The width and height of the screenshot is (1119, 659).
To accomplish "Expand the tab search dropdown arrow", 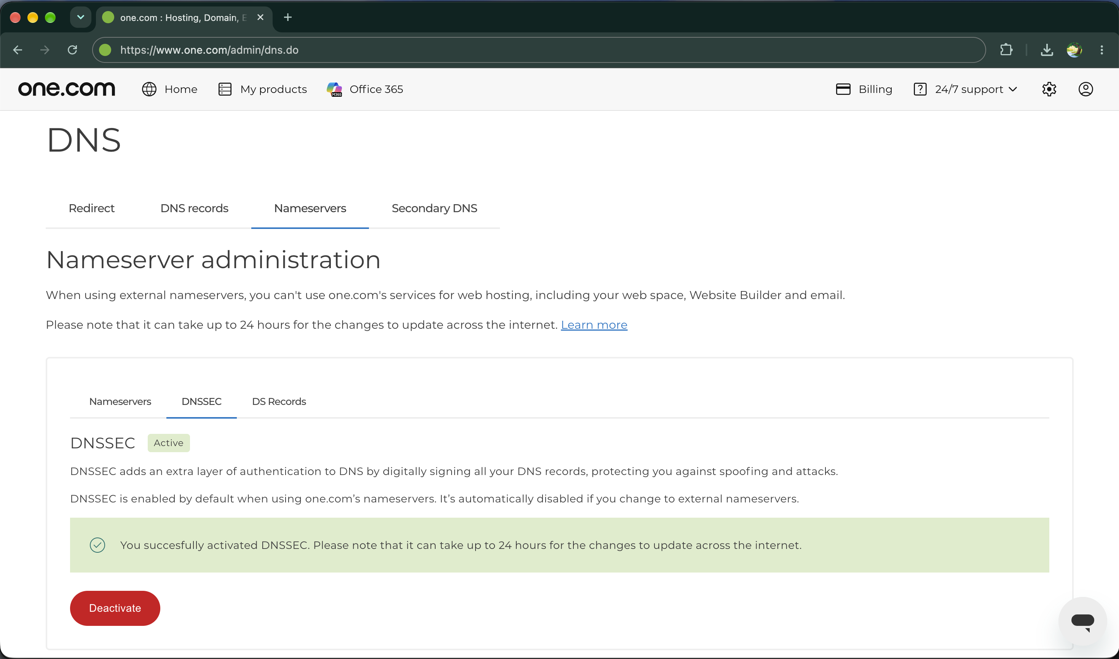I will click(x=80, y=17).
